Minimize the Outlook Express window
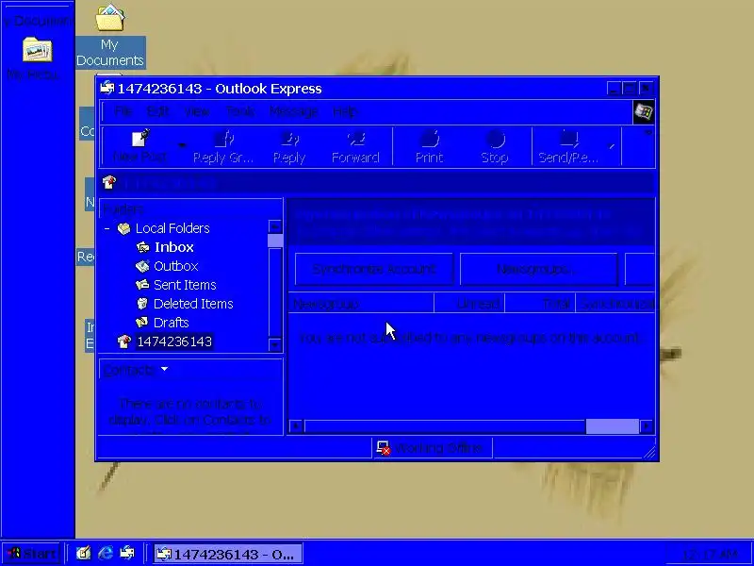Viewport: 754px width, 566px height. coord(614,89)
